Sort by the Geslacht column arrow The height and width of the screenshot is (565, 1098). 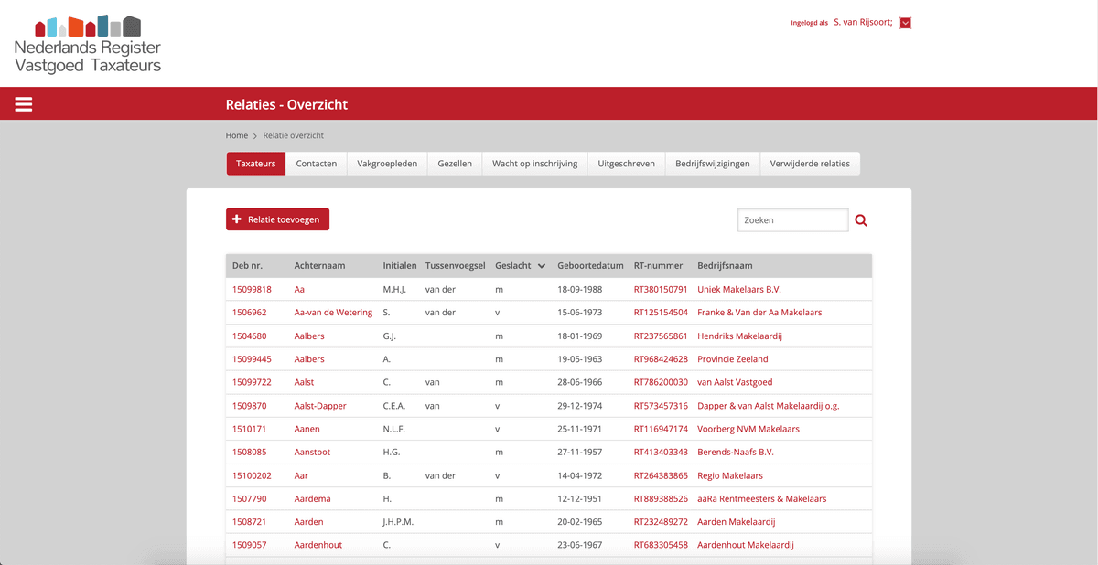pyautogui.click(x=542, y=266)
